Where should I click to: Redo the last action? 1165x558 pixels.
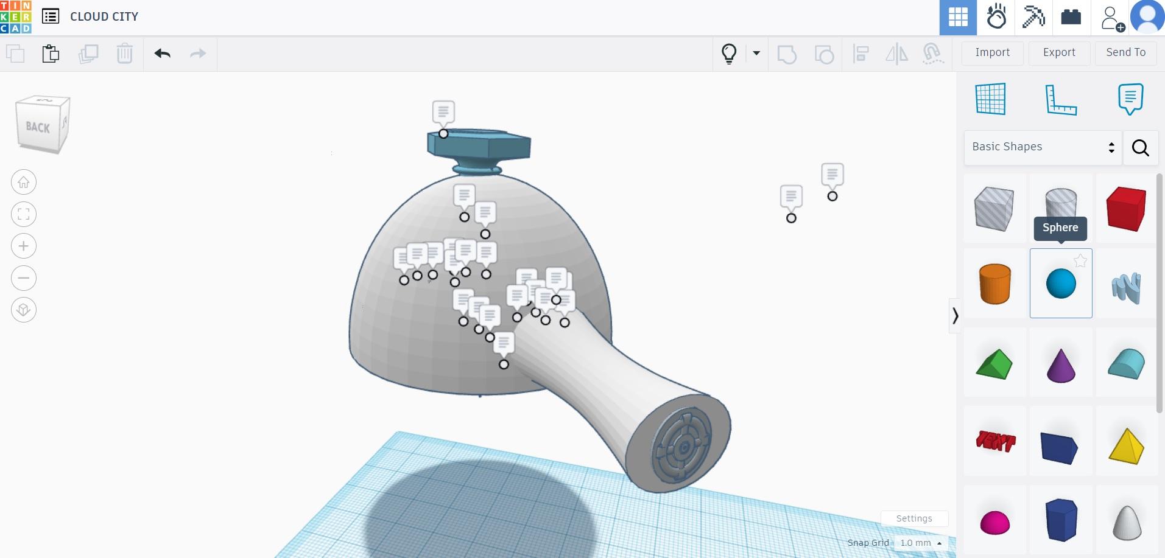pos(198,54)
